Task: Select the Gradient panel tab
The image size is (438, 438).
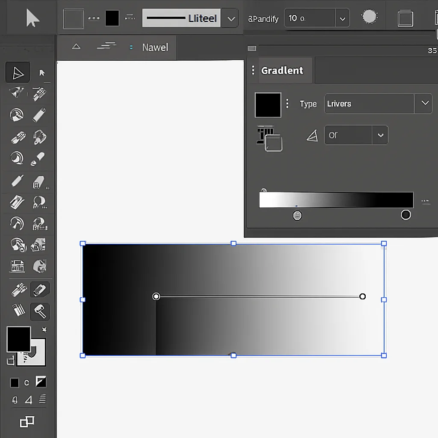Action: pyautogui.click(x=282, y=71)
